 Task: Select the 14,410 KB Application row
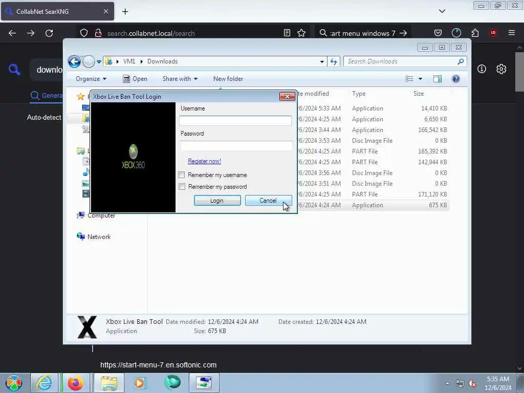(x=373, y=108)
